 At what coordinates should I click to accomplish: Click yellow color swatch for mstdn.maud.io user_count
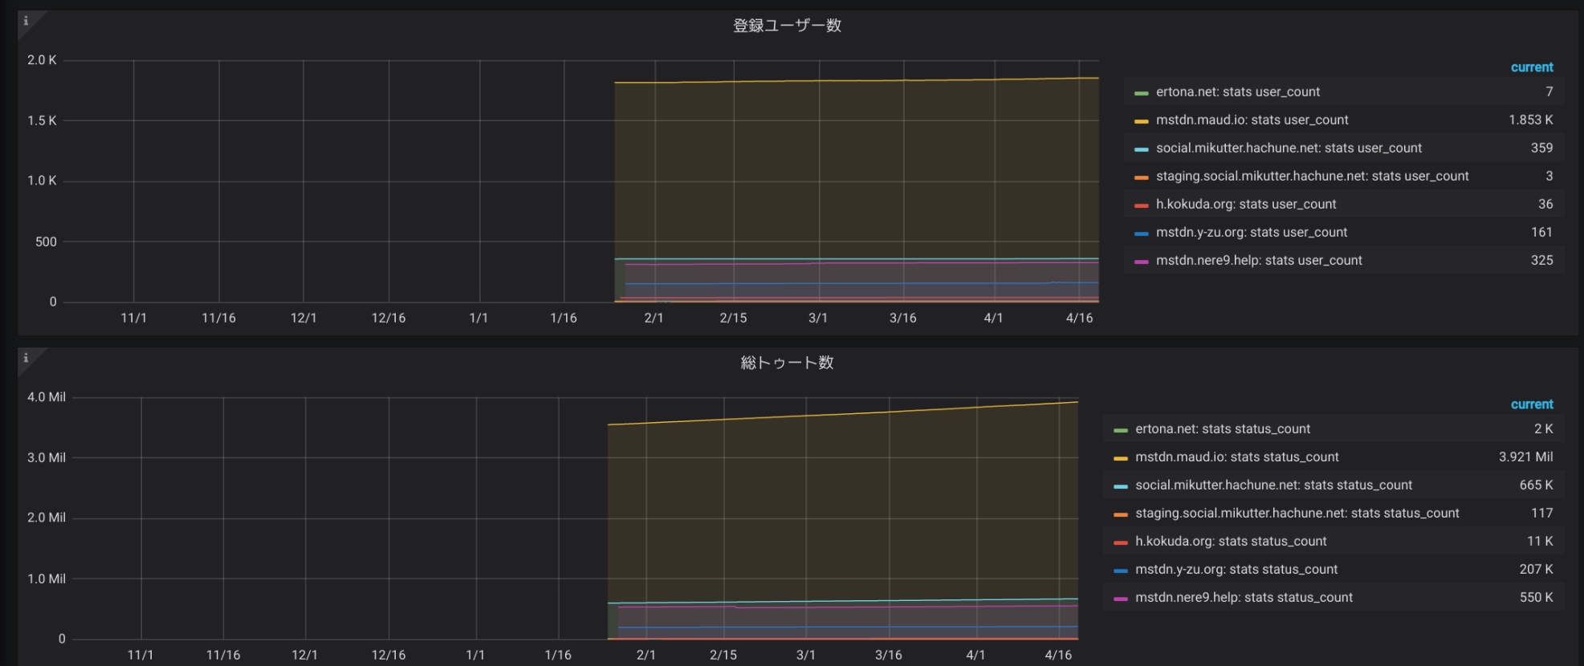click(x=1141, y=121)
